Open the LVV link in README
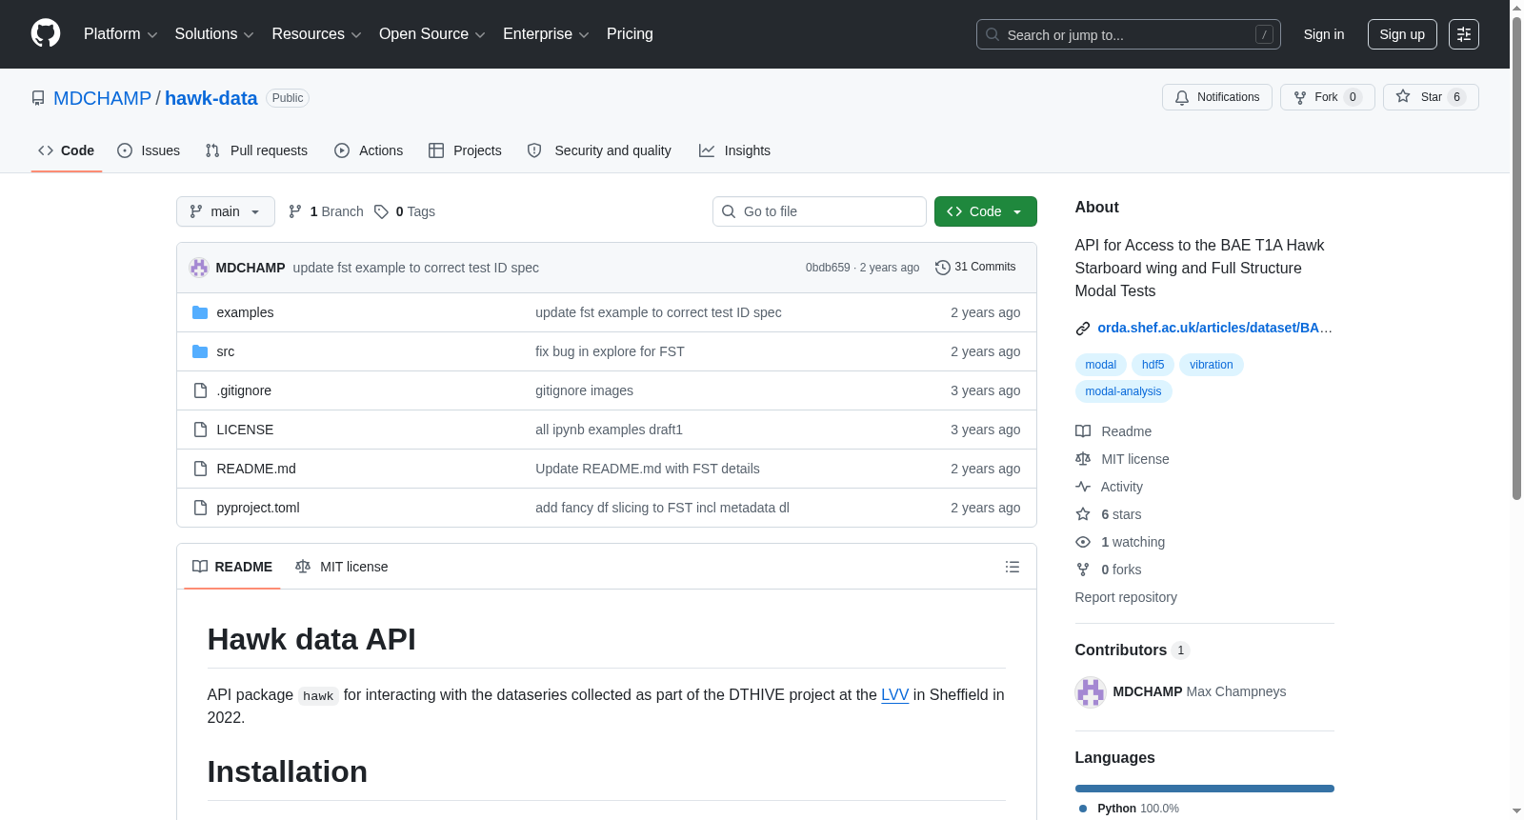 coord(895,695)
